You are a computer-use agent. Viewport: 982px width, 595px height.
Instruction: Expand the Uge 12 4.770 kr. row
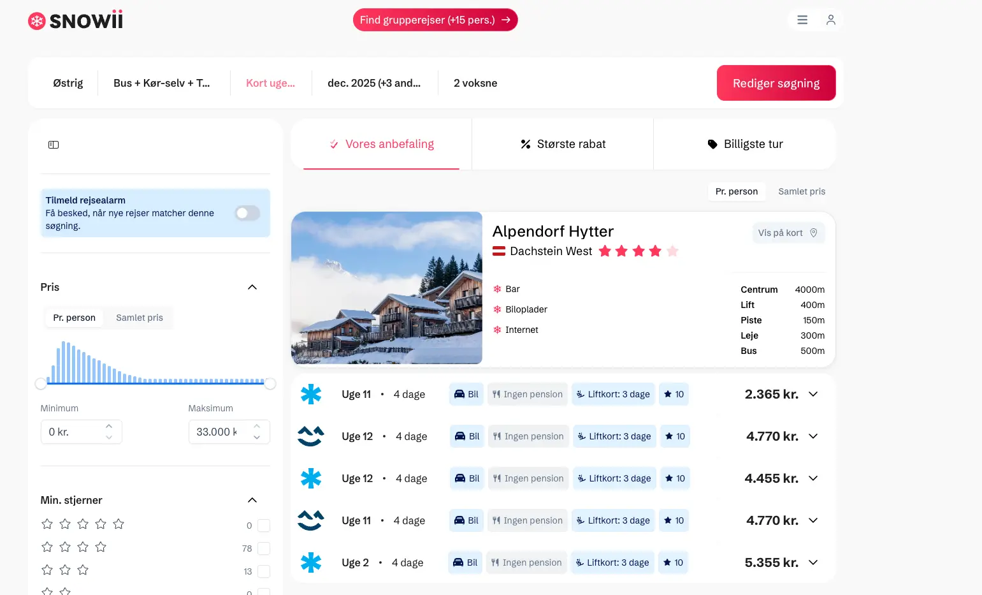813,436
